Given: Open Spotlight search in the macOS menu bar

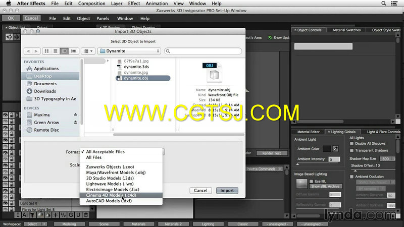Looking at the screenshot, I should click(384, 4).
